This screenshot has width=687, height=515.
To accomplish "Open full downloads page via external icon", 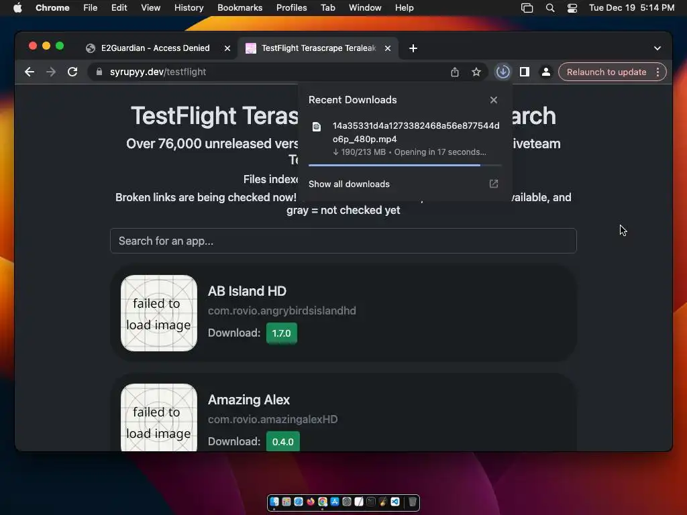I will (494, 184).
